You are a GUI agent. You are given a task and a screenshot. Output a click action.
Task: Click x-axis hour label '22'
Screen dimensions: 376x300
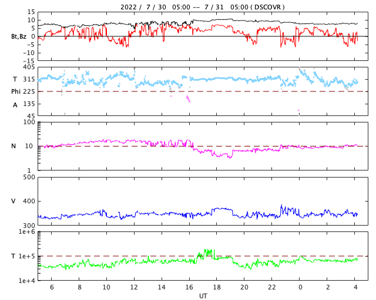click(x=272, y=287)
